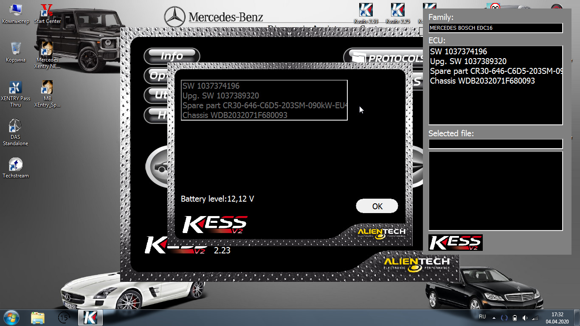Click the taskbar clock 17:32
This screenshot has width=580, height=326.
557,318
